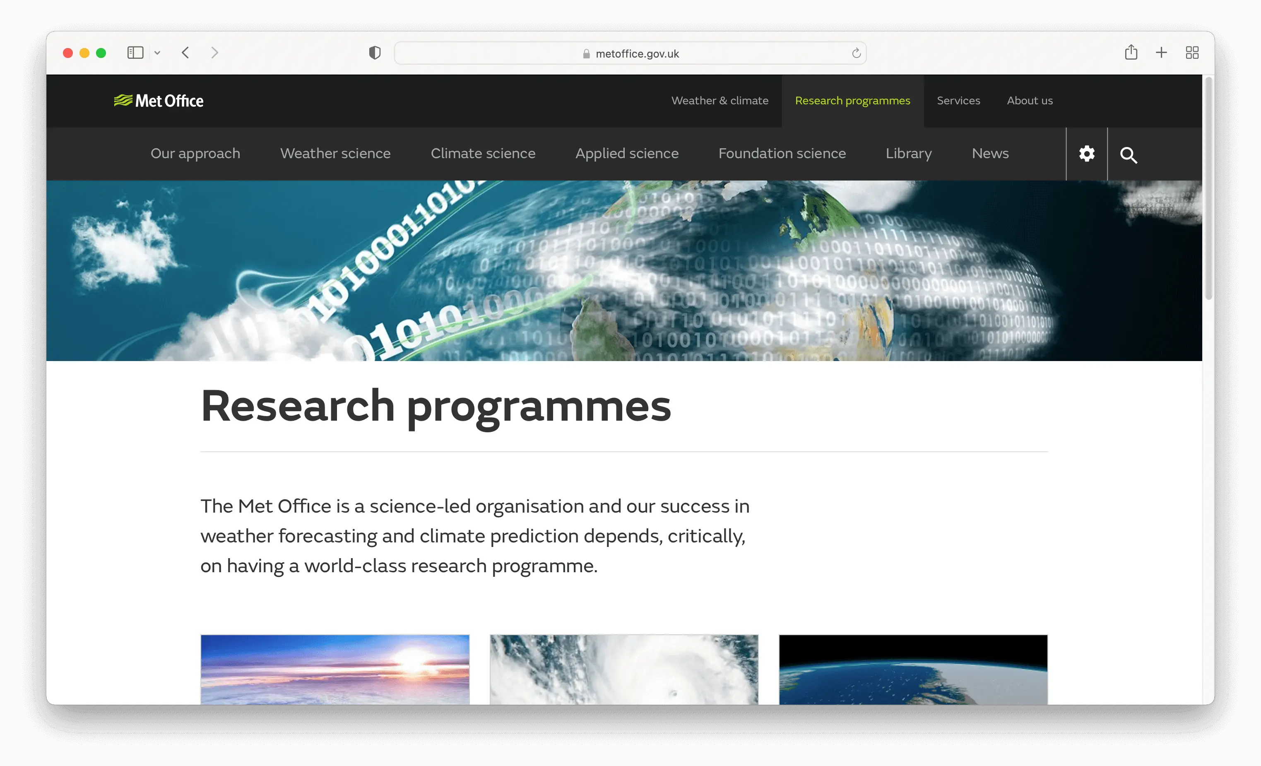Expand sidebar options chevron dropdown
Screen dimensions: 1261x766
158,53
